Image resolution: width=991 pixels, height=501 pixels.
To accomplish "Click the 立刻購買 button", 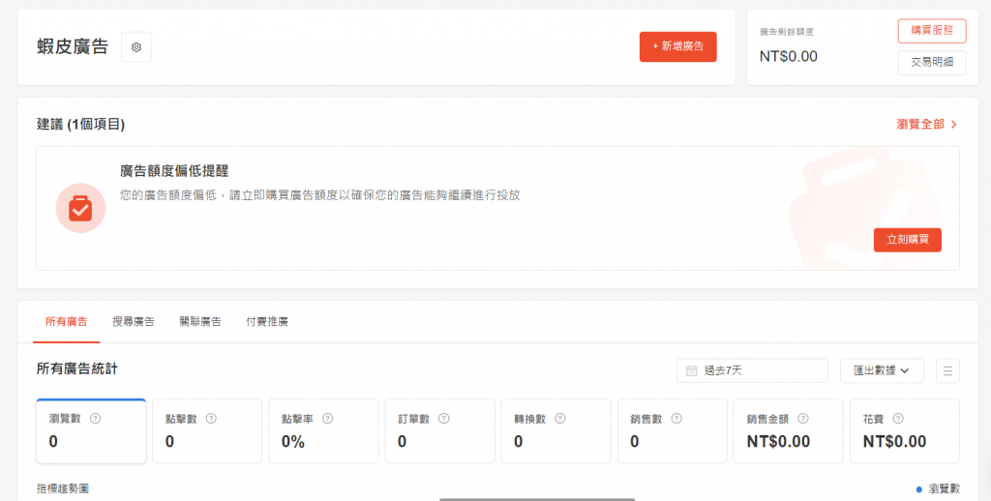I will [908, 240].
